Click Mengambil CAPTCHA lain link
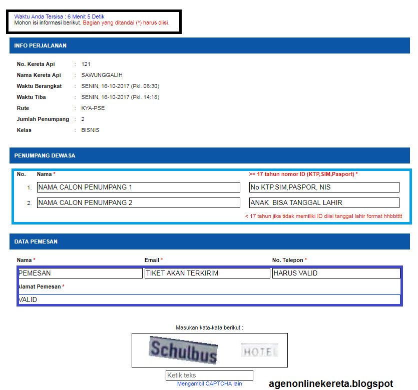 click(x=210, y=383)
